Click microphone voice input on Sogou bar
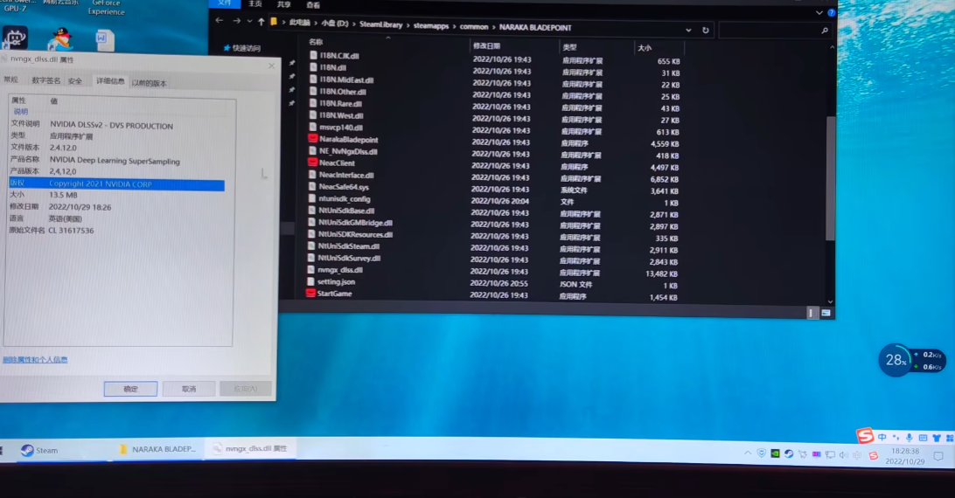The height and width of the screenshot is (498, 955). click(x=910, y=438)
